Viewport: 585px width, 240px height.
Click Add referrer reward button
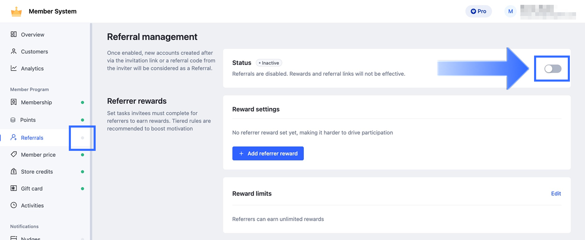tap(268, 154)
